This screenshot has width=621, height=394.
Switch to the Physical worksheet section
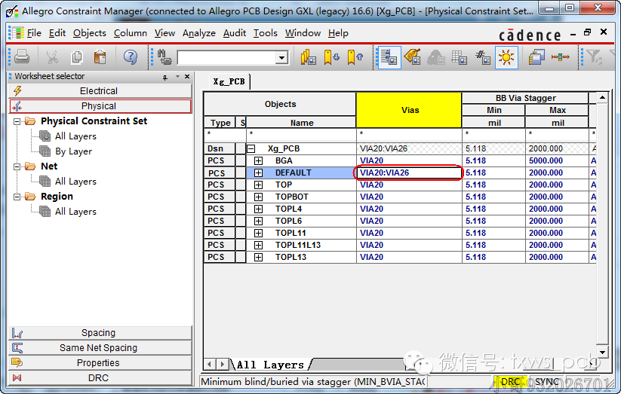pyautogui.click(x=100, y=106)
